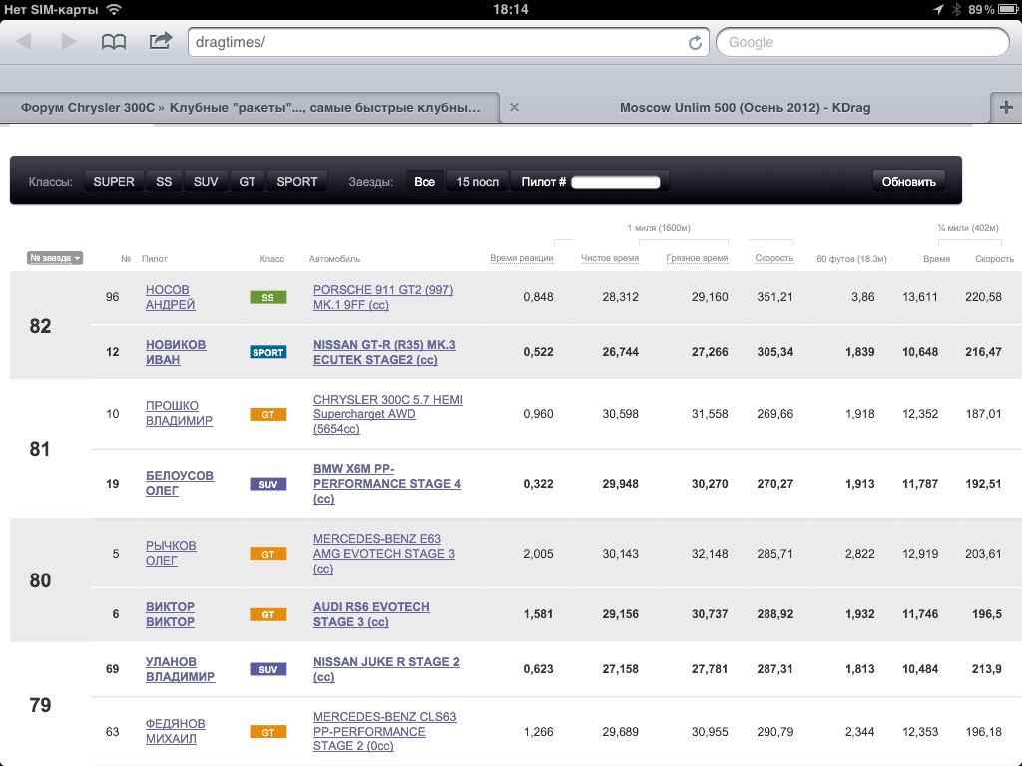1022x766 pixels.
Task: Select the Moscow Unlim 500 tab
Action: click(745, 108)
